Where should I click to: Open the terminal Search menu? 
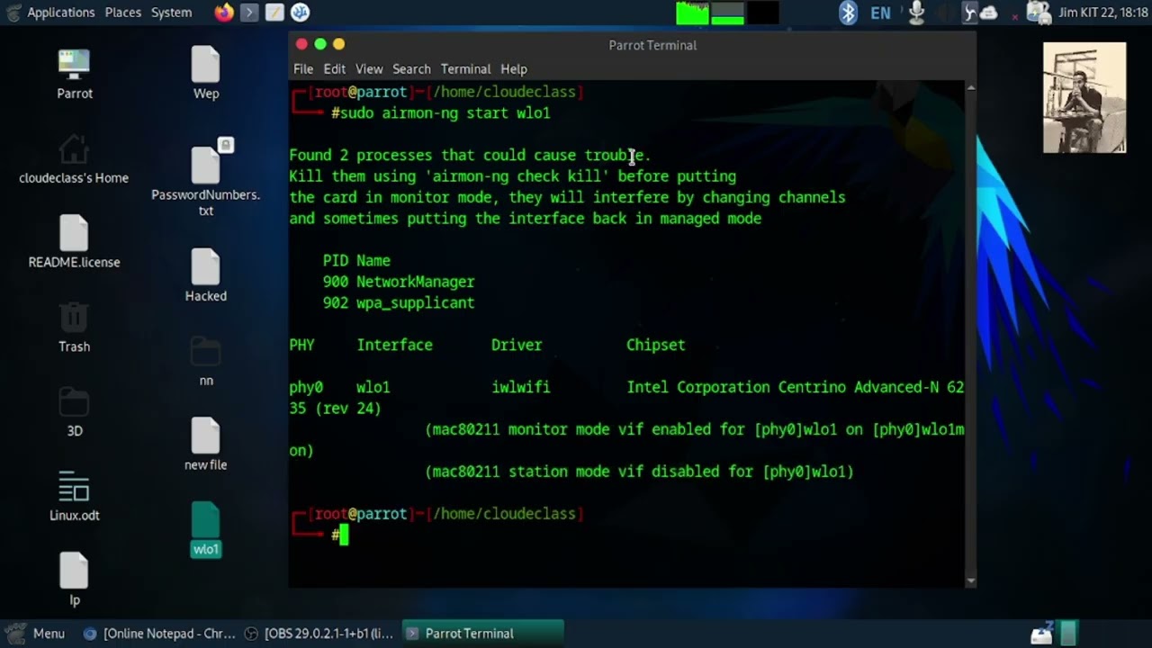pyautogui.click(x=411, y=69)
